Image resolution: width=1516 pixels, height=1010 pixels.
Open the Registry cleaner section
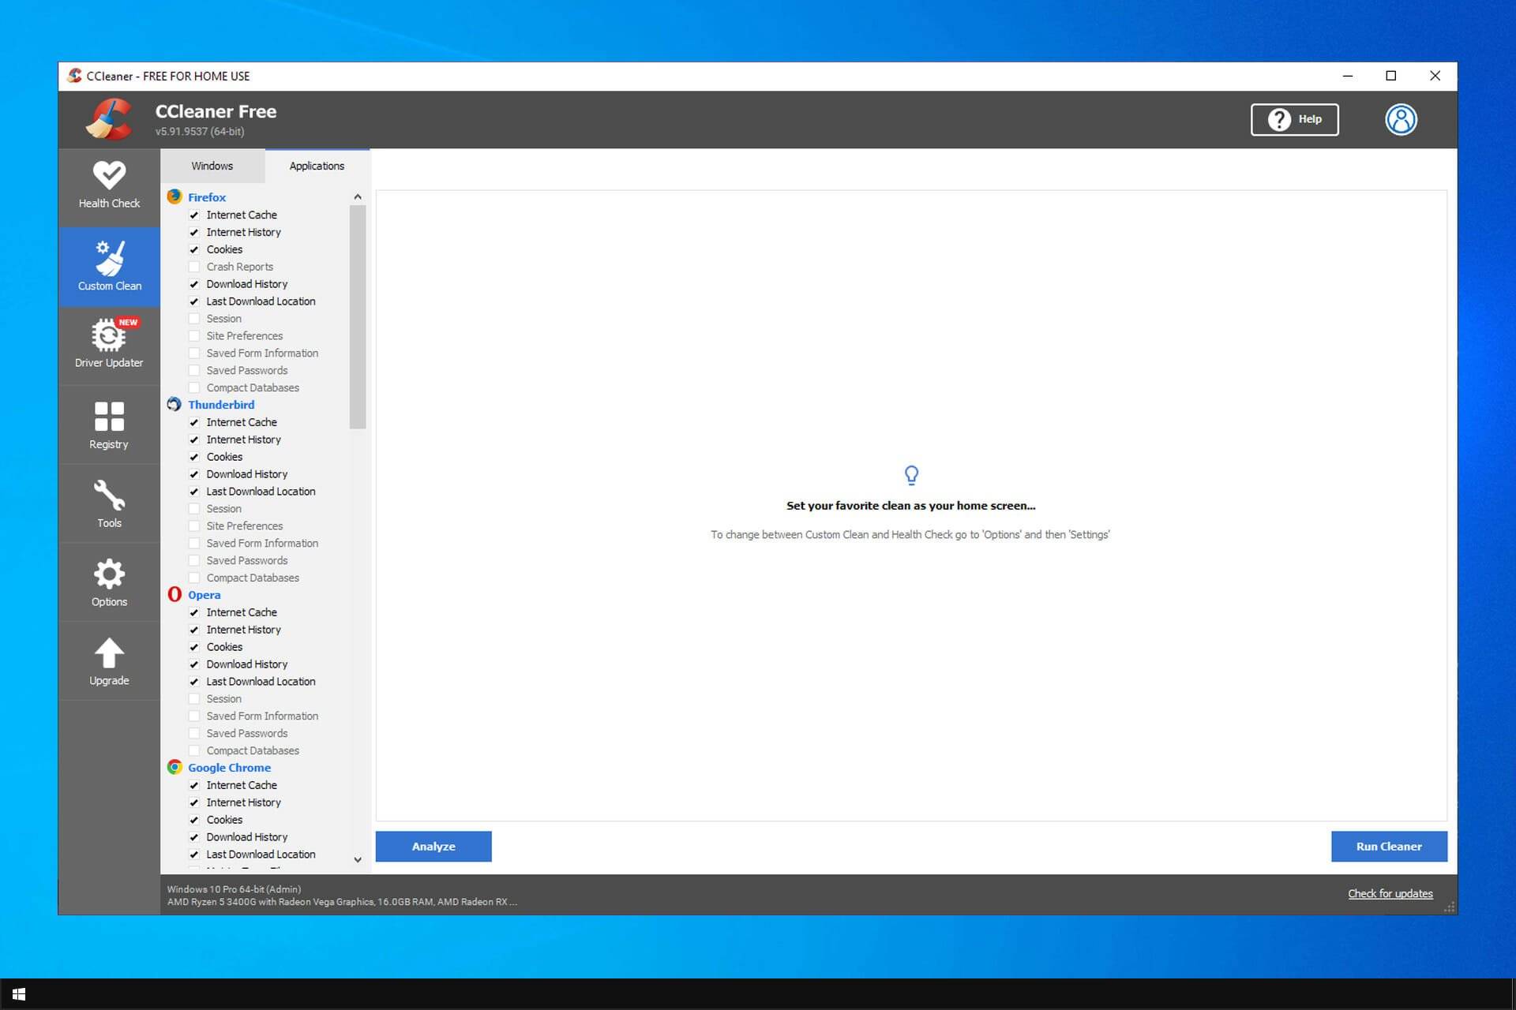click(109, 425)
